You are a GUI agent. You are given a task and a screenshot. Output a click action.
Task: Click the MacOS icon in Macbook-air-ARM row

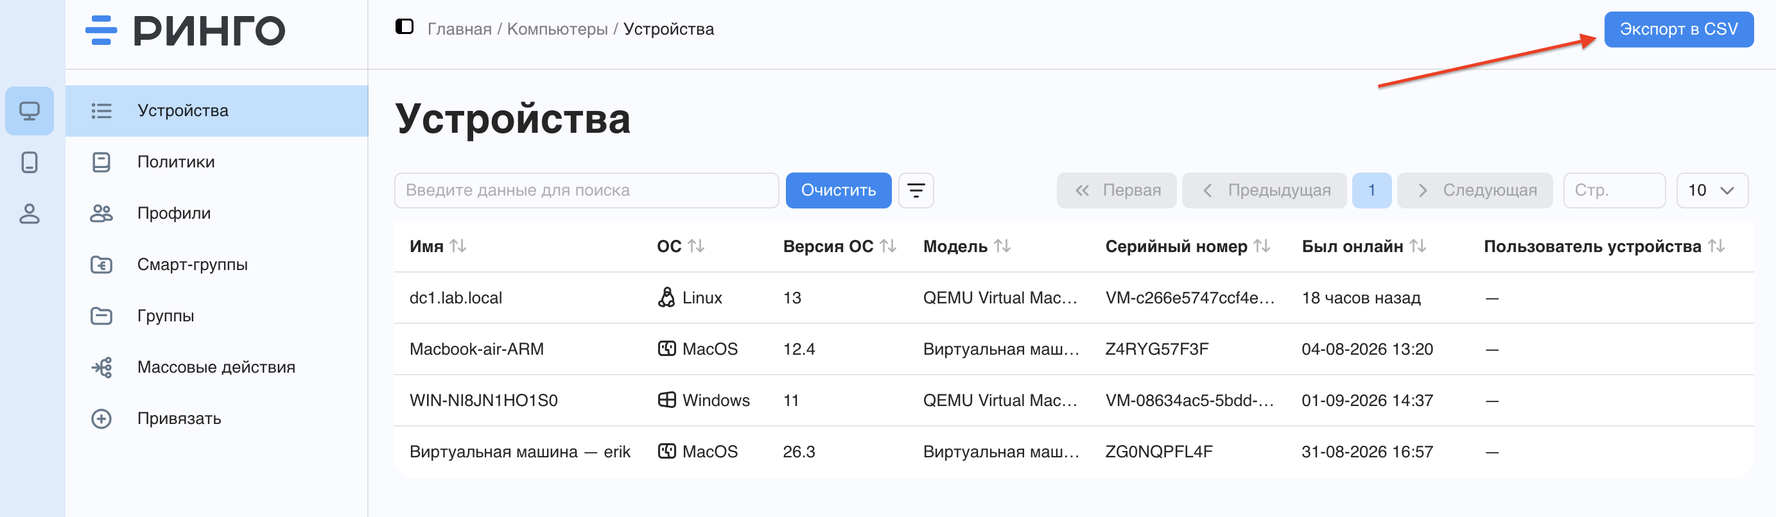[x=666, y=349]
